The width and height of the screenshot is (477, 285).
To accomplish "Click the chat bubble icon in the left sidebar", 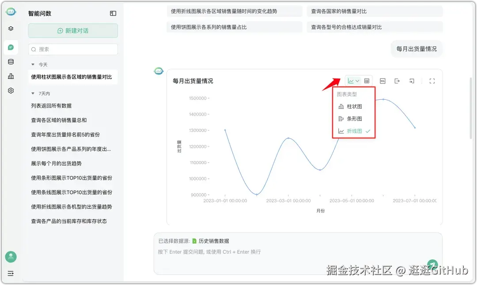I will [11, 47].
